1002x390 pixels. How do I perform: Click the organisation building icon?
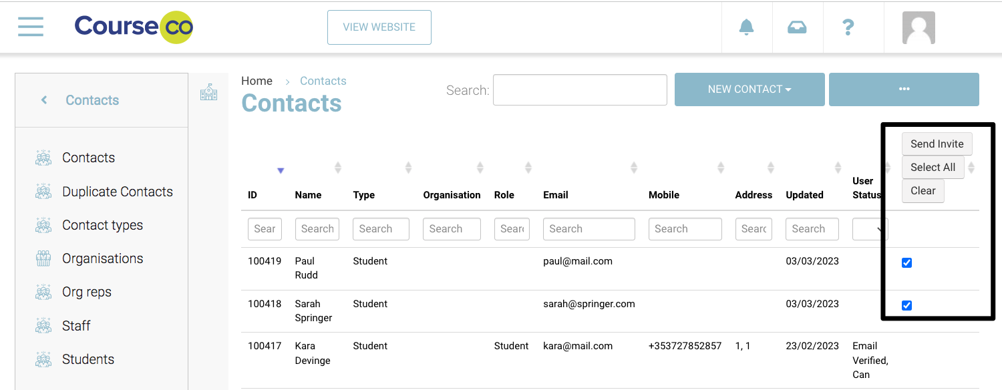208,92
